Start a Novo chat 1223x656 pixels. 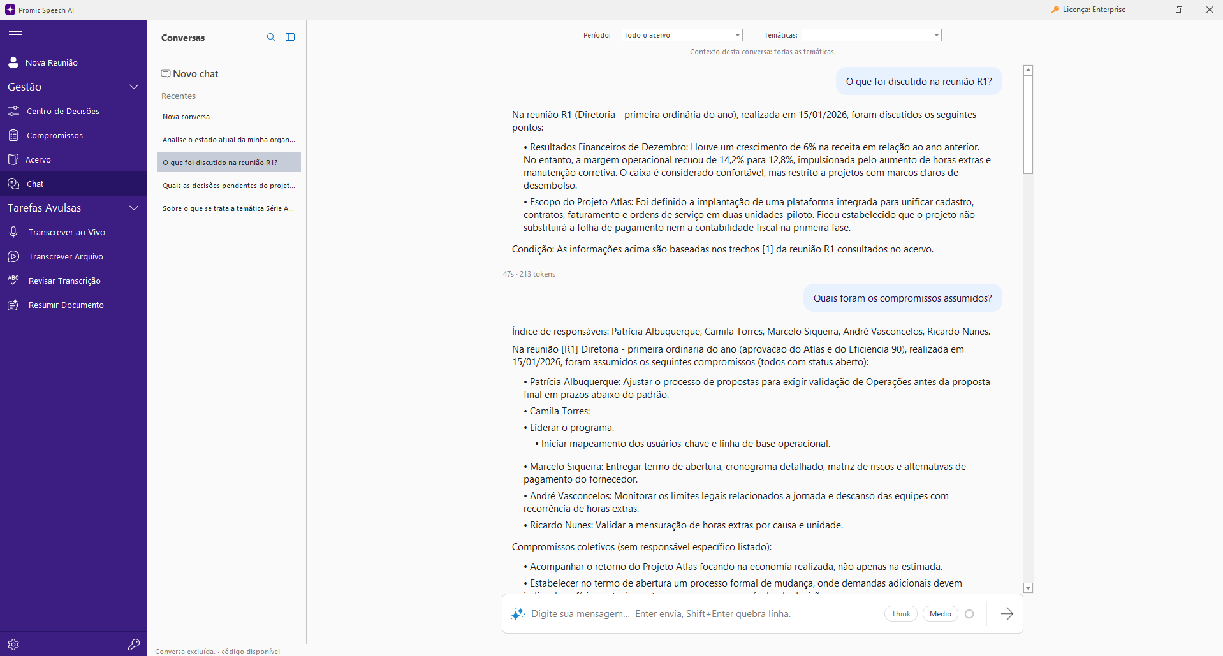[190, 74]
